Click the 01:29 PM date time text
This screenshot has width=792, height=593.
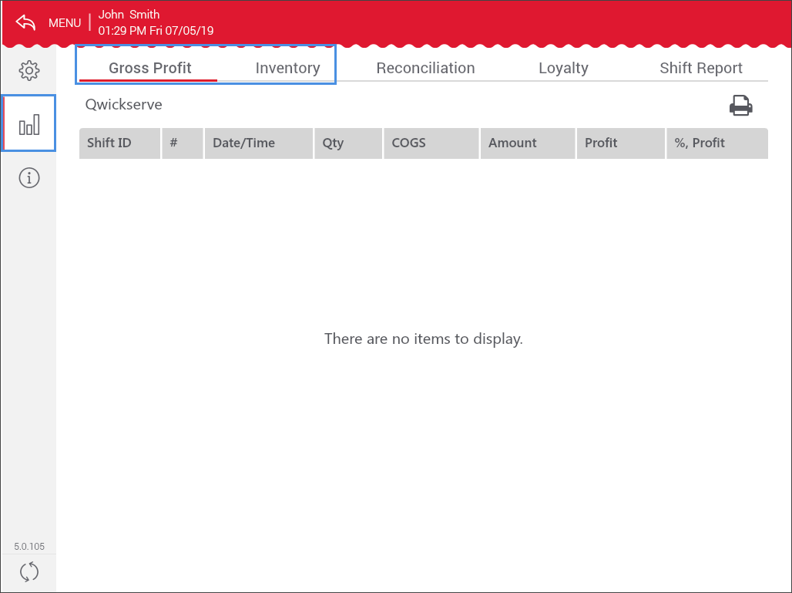(x=156, y=30)
